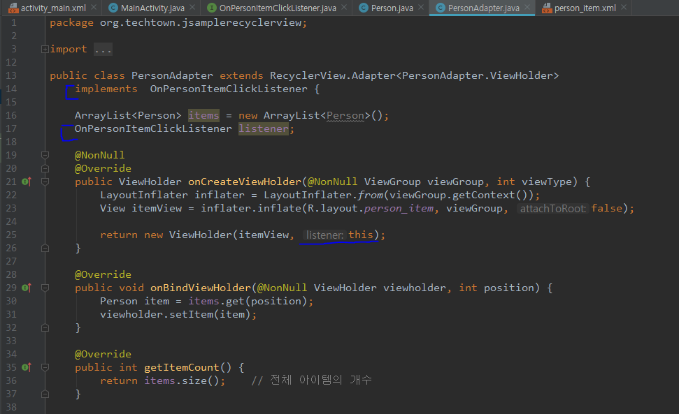Click the highlighted 'listener' field on line 17
Screen dimensions: 679x414
[x=264, y=128]
